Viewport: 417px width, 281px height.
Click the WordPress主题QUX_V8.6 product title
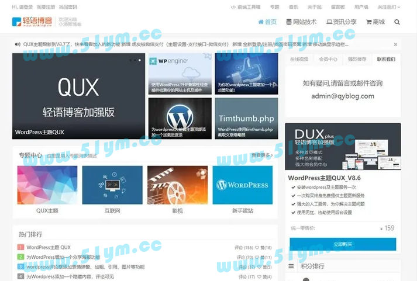tap(325, 178)
